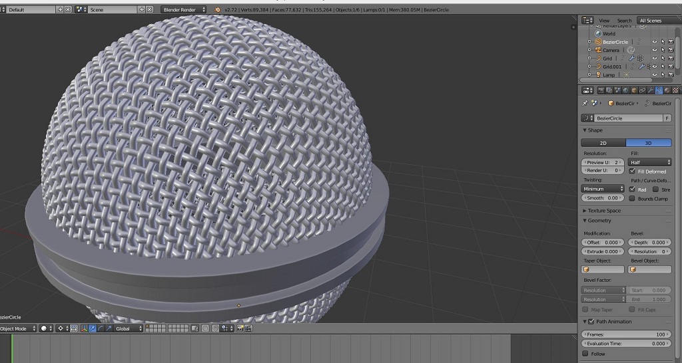Click the F fake user button
This screenshot has width=682, height=363.
(x=667, y=118)
